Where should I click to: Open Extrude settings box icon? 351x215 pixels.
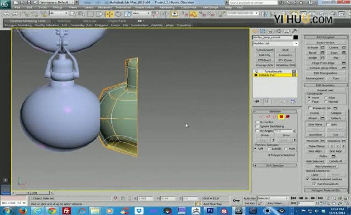[323, 47]
